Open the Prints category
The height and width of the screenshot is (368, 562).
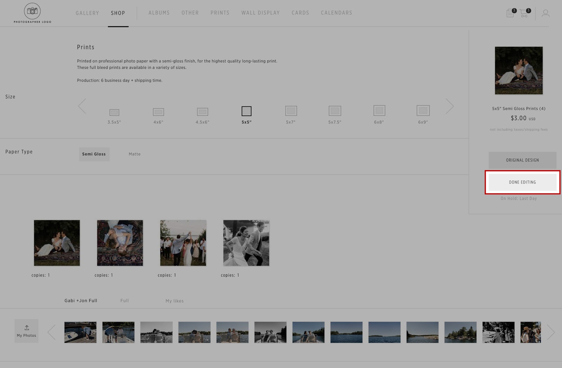220,13
